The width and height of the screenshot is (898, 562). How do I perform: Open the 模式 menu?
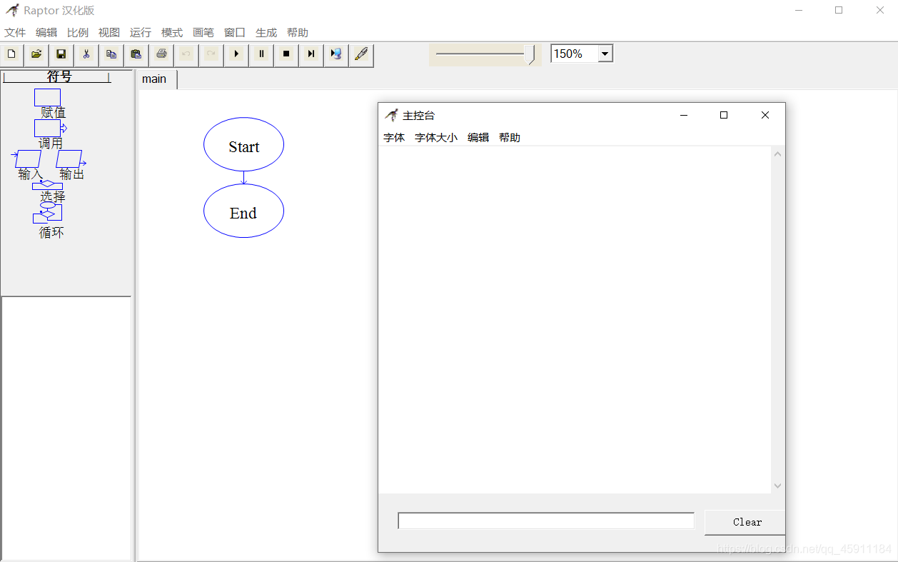coord(172,33)
